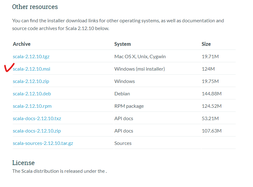Select the 'Mac OS X, Unix, Cygwin' cell

coord(140,57)
